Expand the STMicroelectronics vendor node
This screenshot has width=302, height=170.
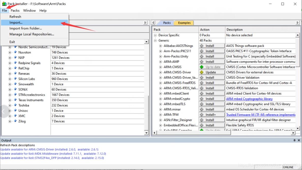(x=10, y=95)
